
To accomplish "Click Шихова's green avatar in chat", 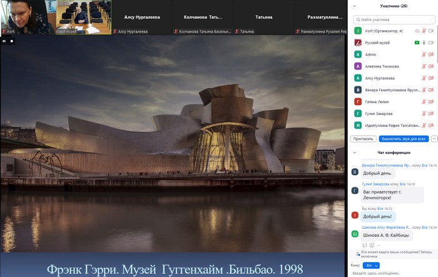I will tap(355, 234).
